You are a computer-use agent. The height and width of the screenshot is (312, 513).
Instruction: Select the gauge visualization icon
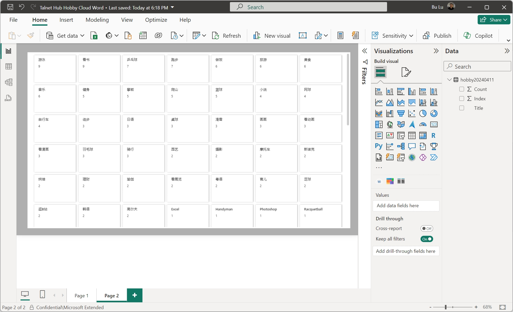[x=423, y=124]
